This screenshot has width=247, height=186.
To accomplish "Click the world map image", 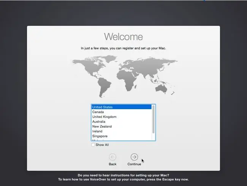I will 125,76.
